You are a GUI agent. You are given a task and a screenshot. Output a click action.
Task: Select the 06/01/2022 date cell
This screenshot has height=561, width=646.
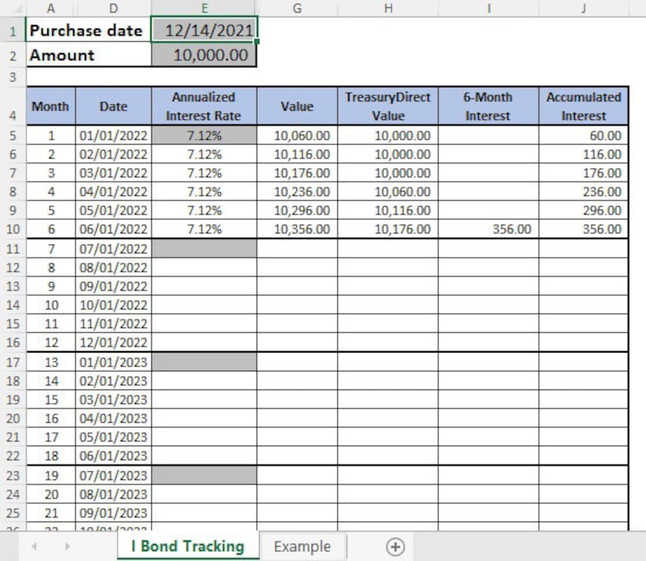pyautogui.click(x=114, y=229)
